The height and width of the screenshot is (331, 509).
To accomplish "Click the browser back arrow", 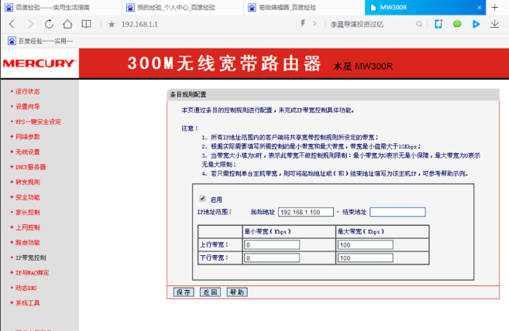I will 11,25.
